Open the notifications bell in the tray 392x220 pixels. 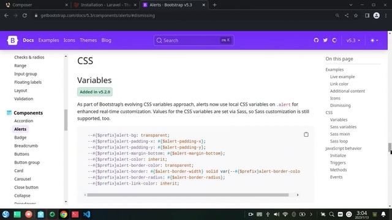click(383, 215)
